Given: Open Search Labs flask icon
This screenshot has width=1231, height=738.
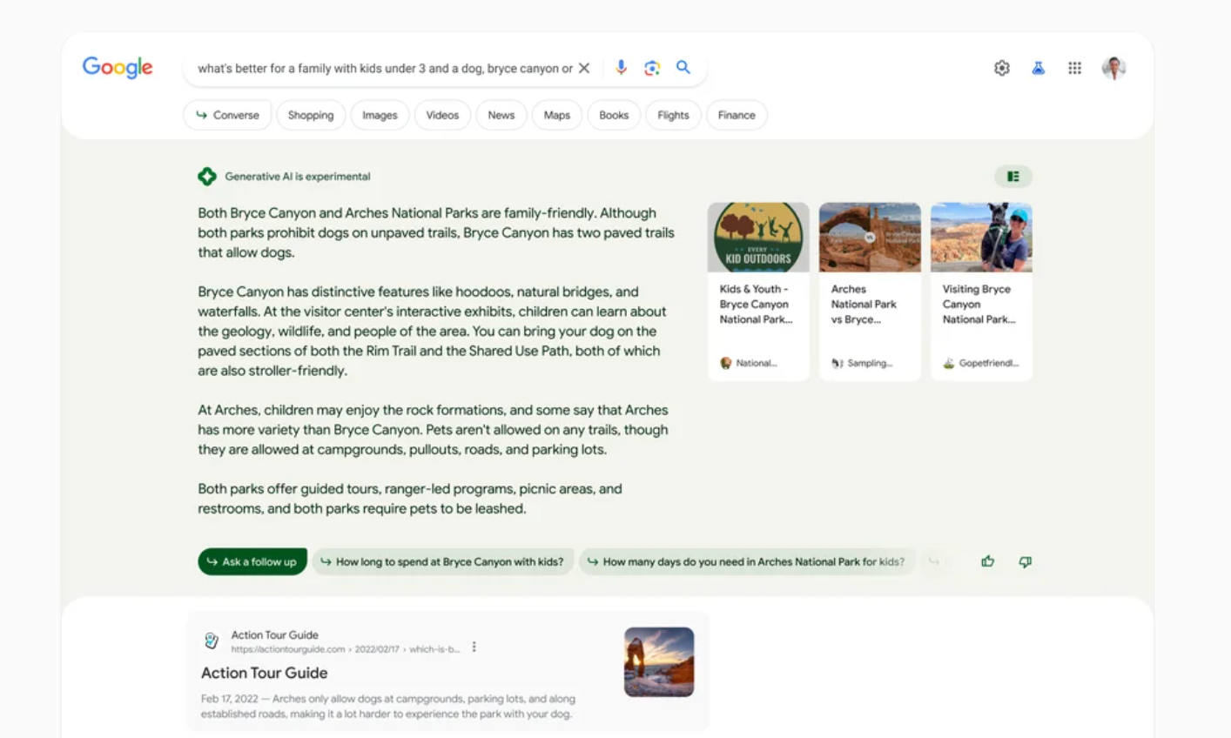Looking at the screenshot, I should click(x=1039, y=68).
